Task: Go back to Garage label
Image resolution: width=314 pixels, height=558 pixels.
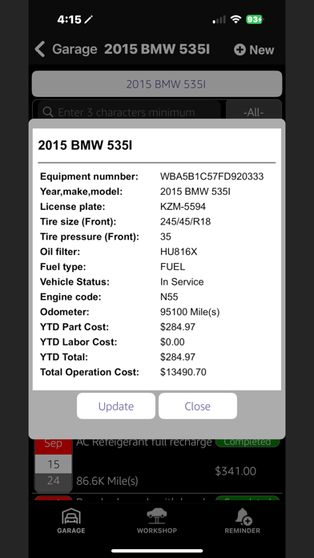Action: pyautogui.click(x=74, y=49)
